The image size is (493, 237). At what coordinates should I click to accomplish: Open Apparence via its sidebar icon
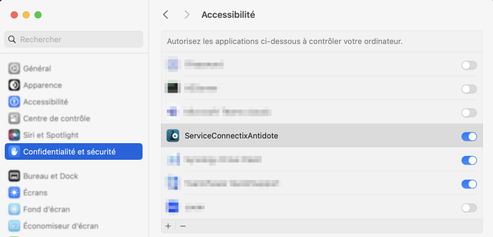click(x=14, y=85)
